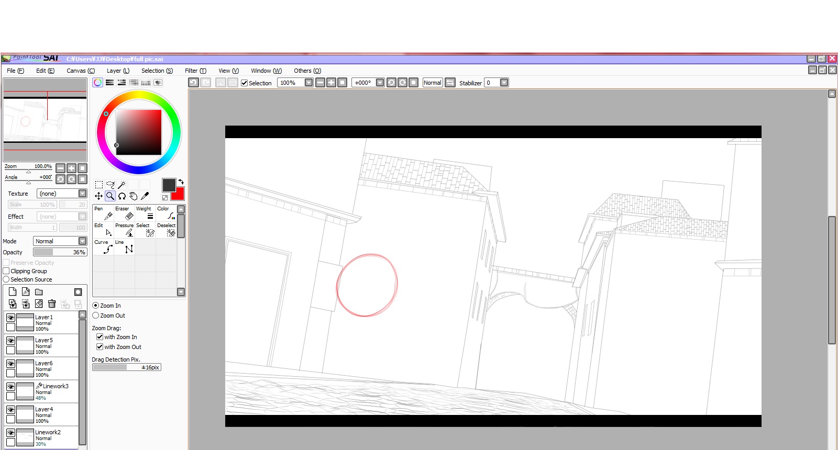Image resolution: width=838 pixels, height=450 pixels.
Task: Open the Filter menu
Action: point(195,71)
